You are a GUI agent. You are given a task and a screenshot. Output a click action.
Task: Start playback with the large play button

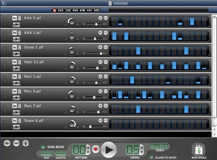tap(109, 150)
